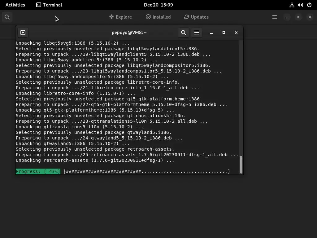317x238 pixels.
Task: Switch to the Updates tab in Software
Action: pyautogui.click(x=196, y=17)
